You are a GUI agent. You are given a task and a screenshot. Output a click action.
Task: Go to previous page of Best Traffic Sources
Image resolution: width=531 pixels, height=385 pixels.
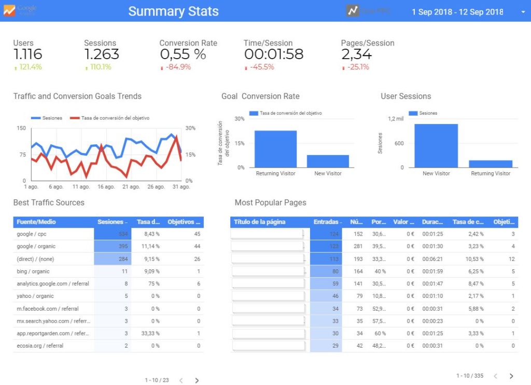coord(181,381)
